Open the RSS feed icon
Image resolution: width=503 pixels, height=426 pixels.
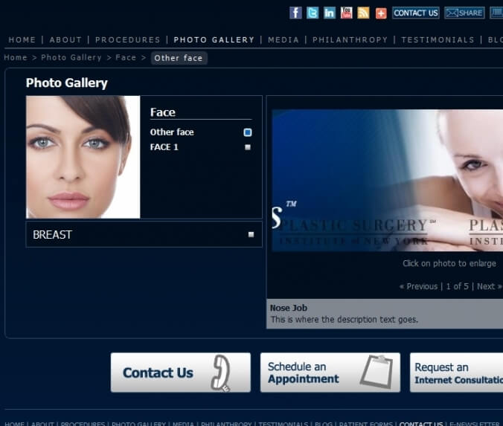point(363,13)
